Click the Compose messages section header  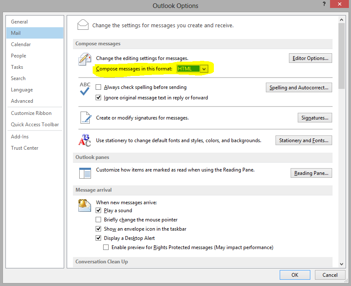[203, 44]
